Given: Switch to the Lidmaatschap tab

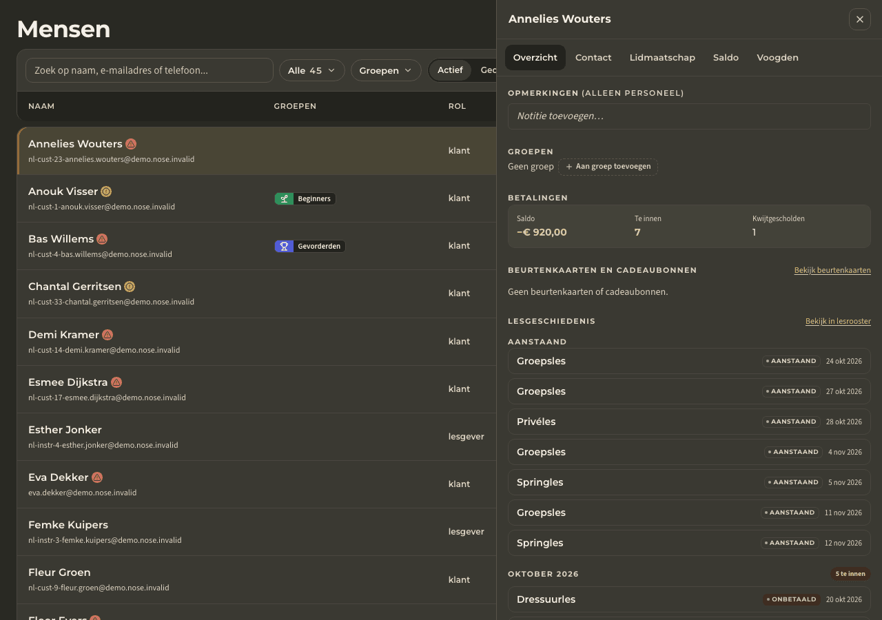Looking at the screenshot, I should [662, 58].
